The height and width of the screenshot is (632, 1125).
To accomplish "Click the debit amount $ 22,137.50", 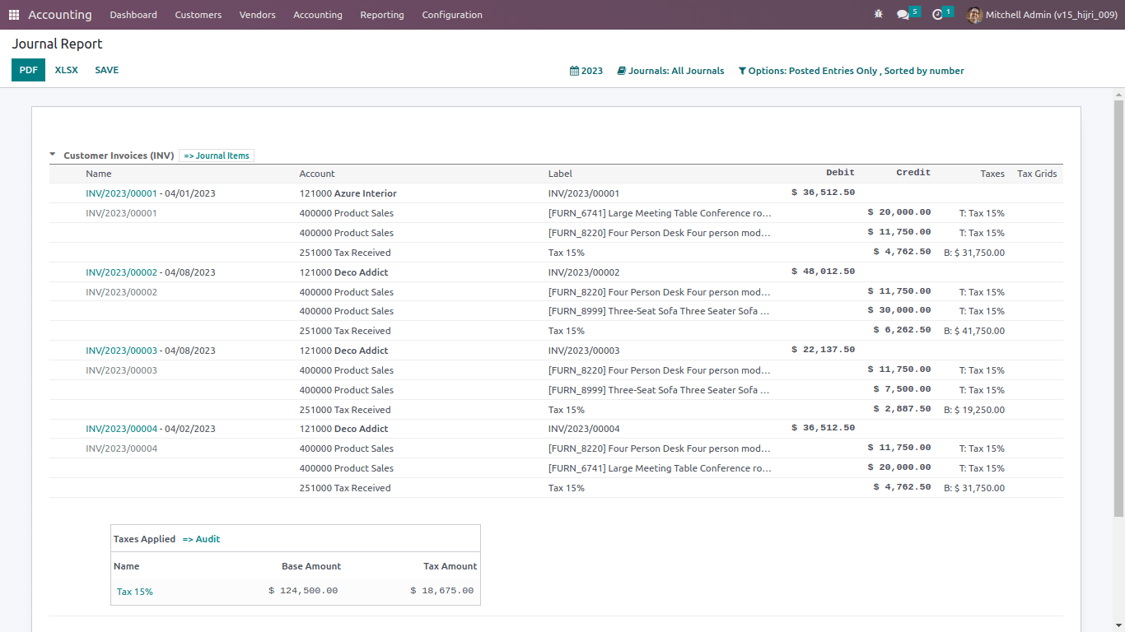I will (823, 350).
